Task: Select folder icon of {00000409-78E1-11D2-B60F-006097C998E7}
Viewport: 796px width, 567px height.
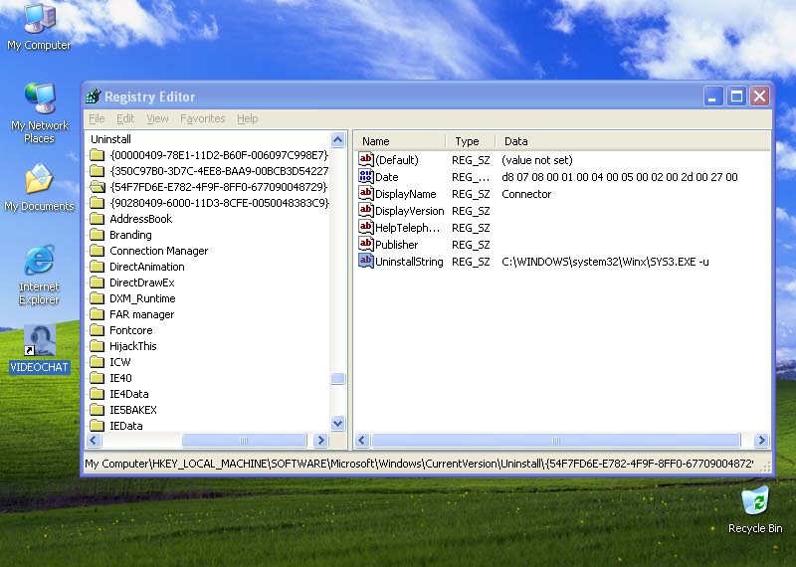Action: 97,155
